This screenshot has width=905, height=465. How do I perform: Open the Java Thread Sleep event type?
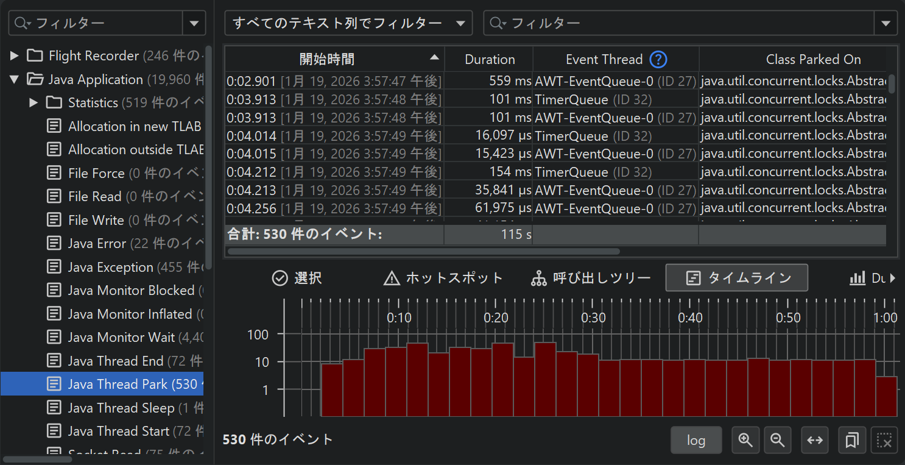[x=121, y=408]
